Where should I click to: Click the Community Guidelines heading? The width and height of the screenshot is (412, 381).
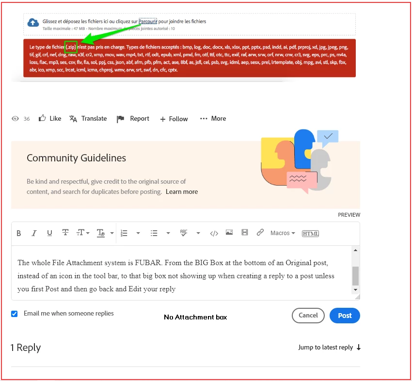tap(76, 158)
